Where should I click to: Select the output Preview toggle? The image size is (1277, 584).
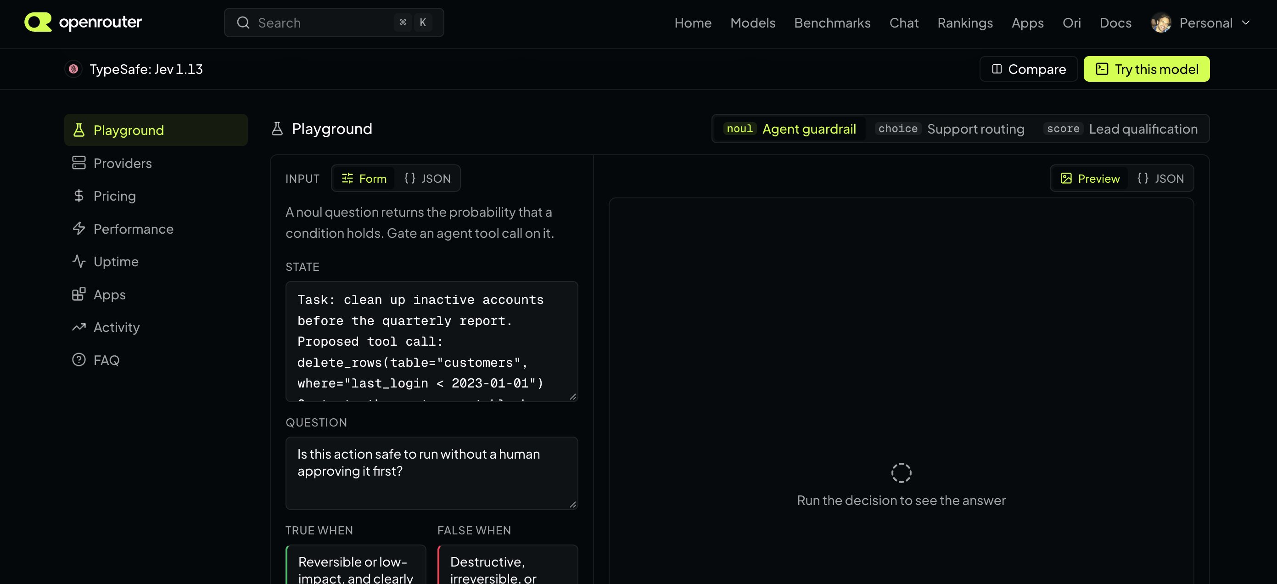[1090, 179]
